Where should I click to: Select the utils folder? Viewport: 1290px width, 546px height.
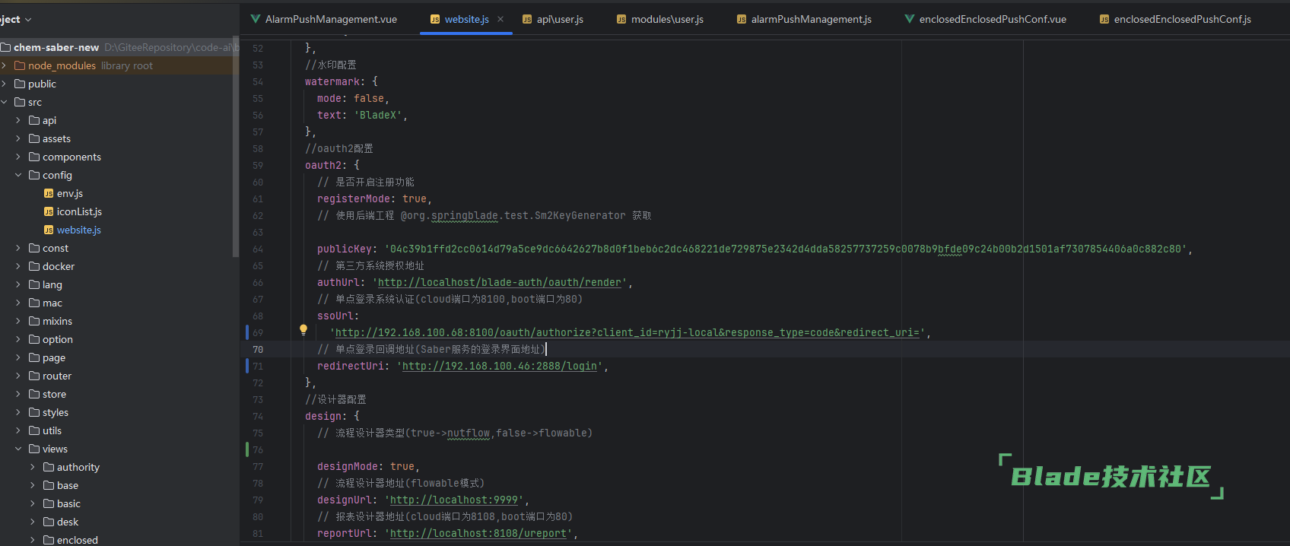point(52,430)
